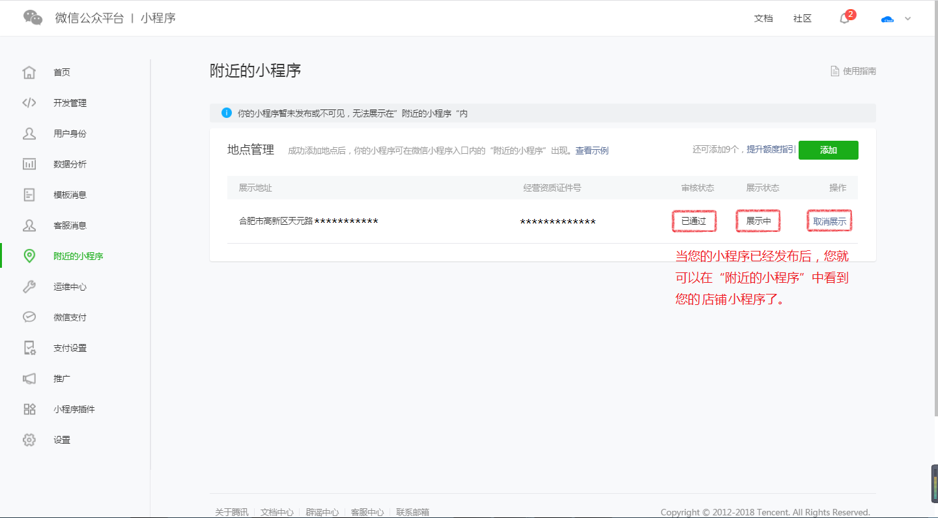
Task: Expand the account dropdown chevron
Action: tap(907, 18)
